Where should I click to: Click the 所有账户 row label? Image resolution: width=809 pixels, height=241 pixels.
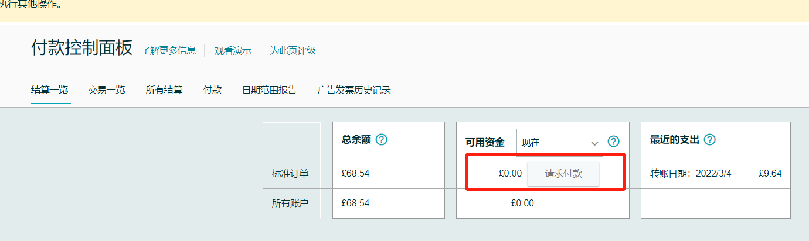pos(290,204)
